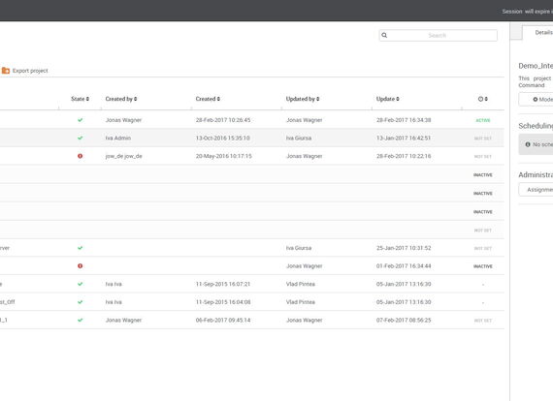Select created date 11-Sep-2015 16:07:21
This screenshot has height=401, width=553.
tap(223, 284)
